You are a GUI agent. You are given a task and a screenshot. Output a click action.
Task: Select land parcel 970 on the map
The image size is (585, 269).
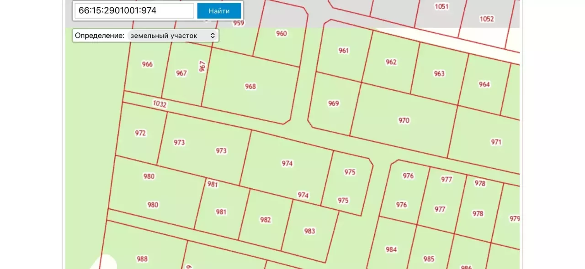(x=404, y=120)
